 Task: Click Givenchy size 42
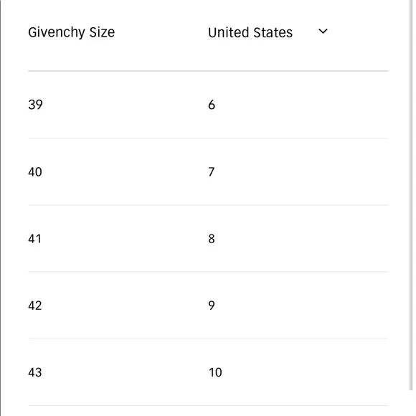[x=34, y=306]
